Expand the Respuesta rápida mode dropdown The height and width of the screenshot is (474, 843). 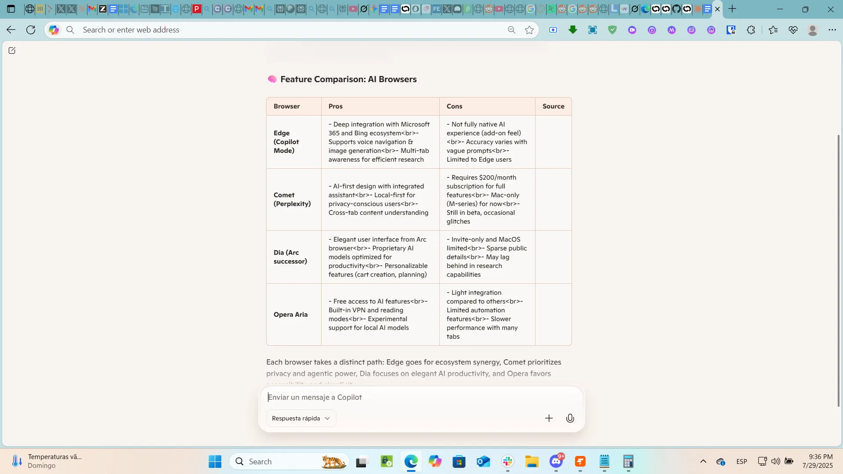click(301, 418)
